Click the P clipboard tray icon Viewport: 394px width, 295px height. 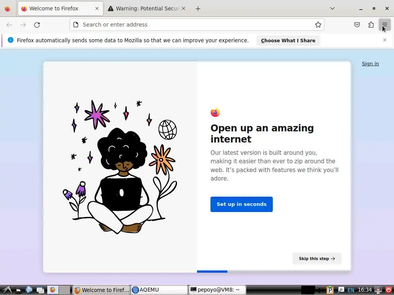tap(330, 290)
